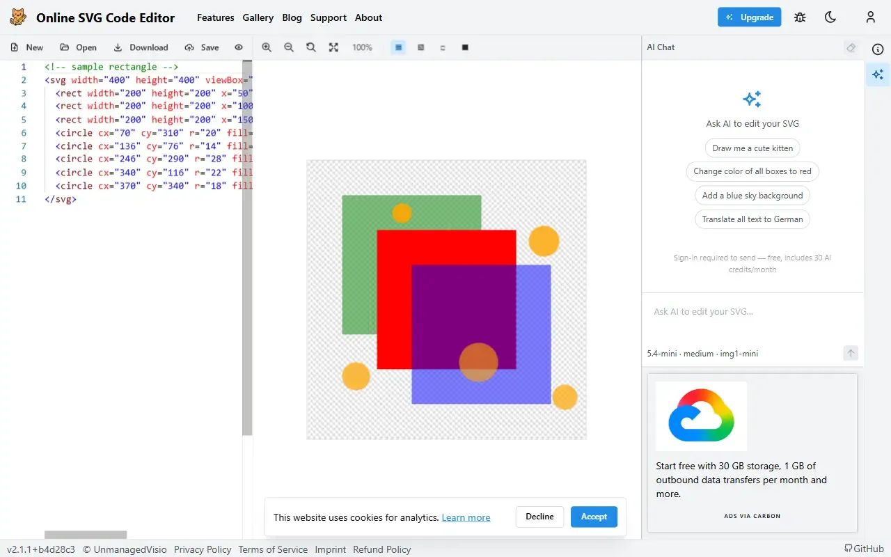Select the gray checkered background option
Screen dimensions: 891x557
[x=421, y=47]
